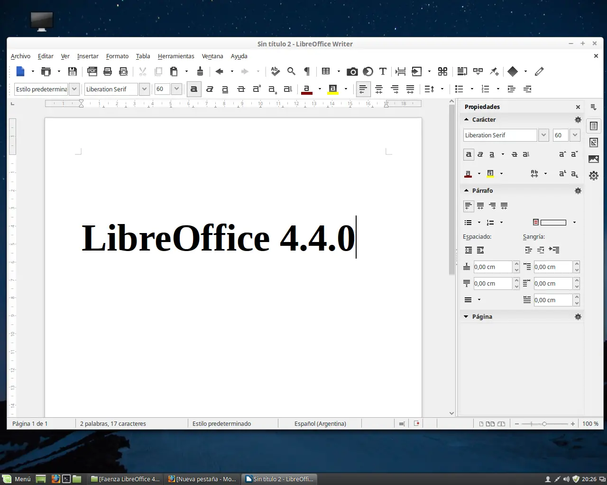
Task: Run the spelling check icon
Action: 275,72
